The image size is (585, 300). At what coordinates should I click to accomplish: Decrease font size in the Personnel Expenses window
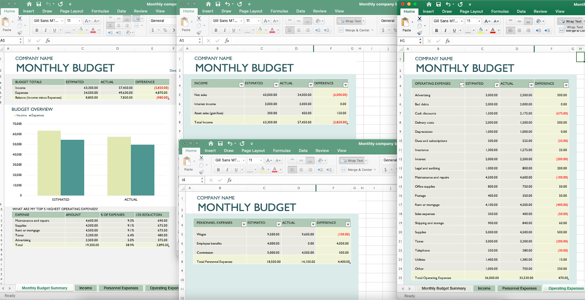[x=278, y=161]
